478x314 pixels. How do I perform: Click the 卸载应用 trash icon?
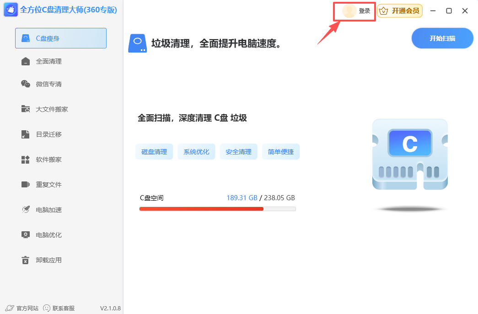26,260
